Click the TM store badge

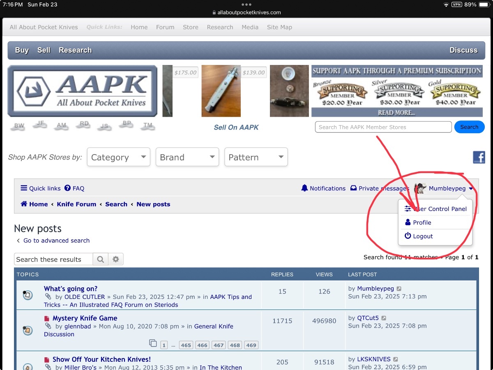(x=148, y=126)
